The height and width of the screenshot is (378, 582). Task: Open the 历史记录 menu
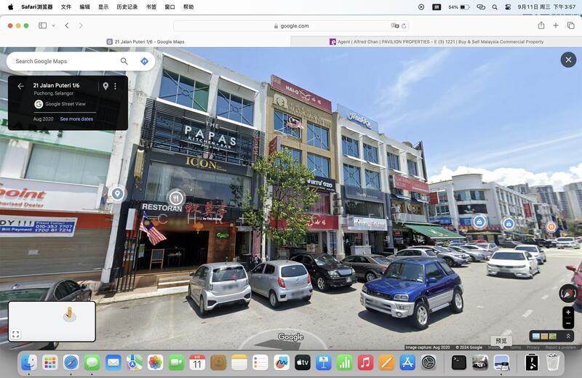(x=127, y=7)
